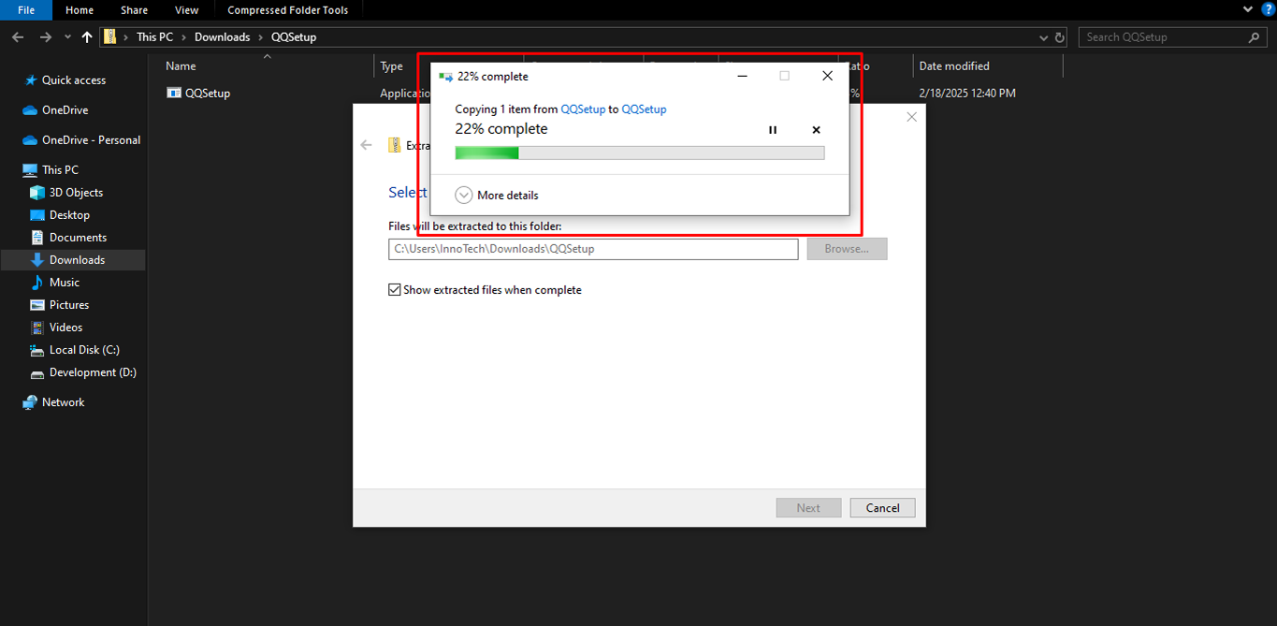Open the address bar history dropdown
Viewport: 1277px width, 626px height.
1044,37
